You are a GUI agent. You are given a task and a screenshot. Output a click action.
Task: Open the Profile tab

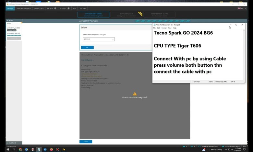[x=52, y=8]
